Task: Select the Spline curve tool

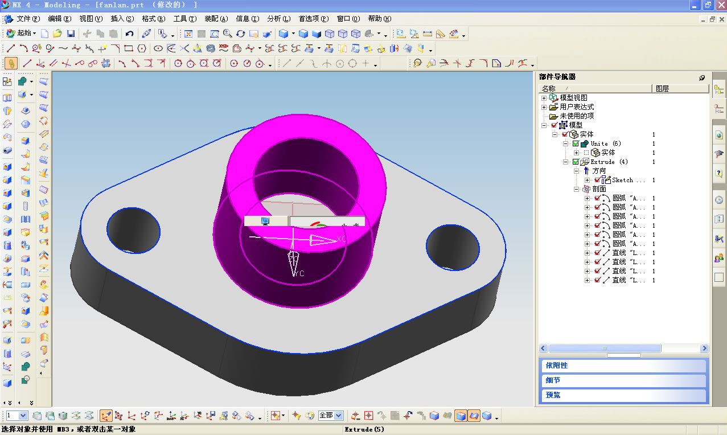Action: [63, 48]
